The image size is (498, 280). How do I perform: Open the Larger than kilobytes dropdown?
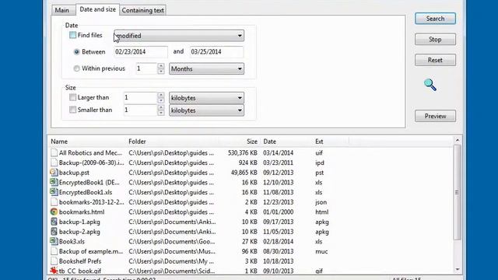click(206, 98)
